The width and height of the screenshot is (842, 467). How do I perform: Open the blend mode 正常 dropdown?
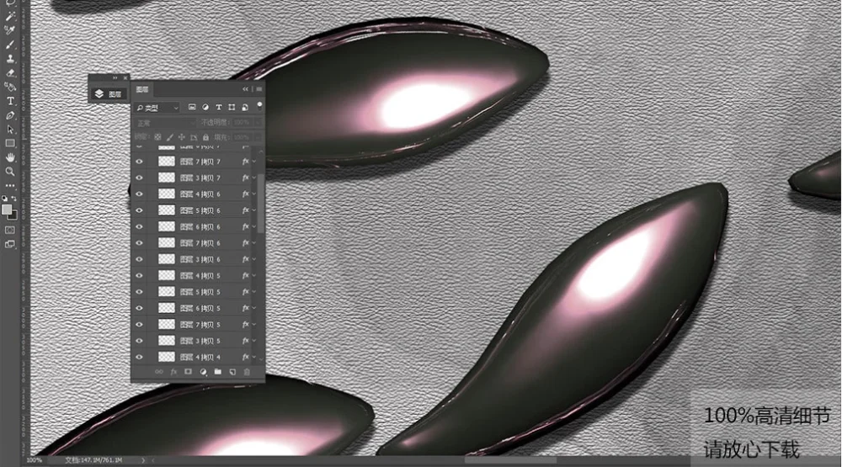pyautogui.click(x=165, y=123)
